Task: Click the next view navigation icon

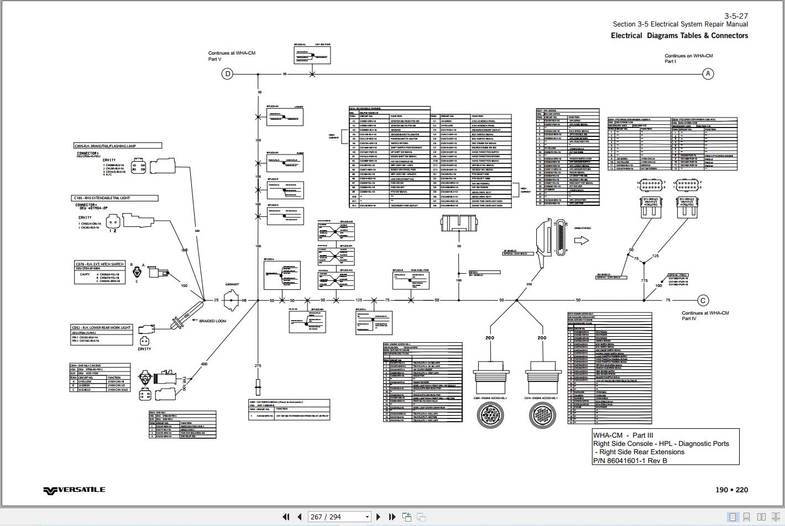Action: pyautogui.click(x=421, y=517)
